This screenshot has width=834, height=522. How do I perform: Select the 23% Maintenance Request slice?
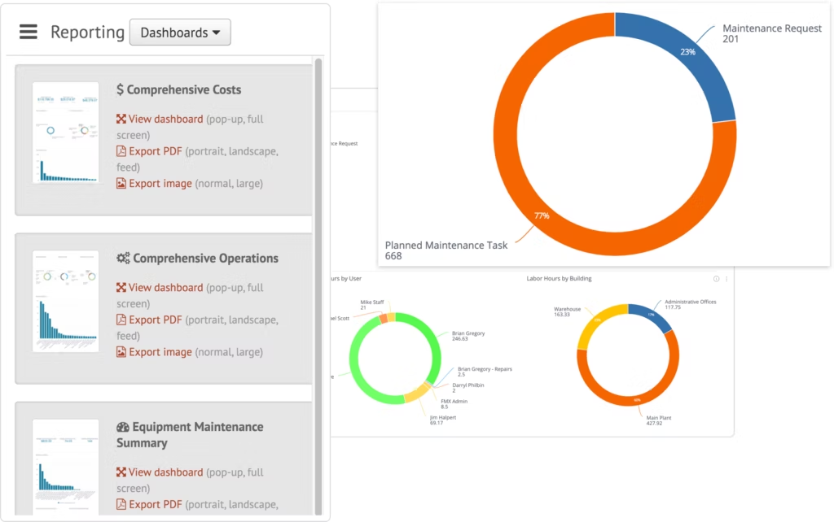coord(688,51)
